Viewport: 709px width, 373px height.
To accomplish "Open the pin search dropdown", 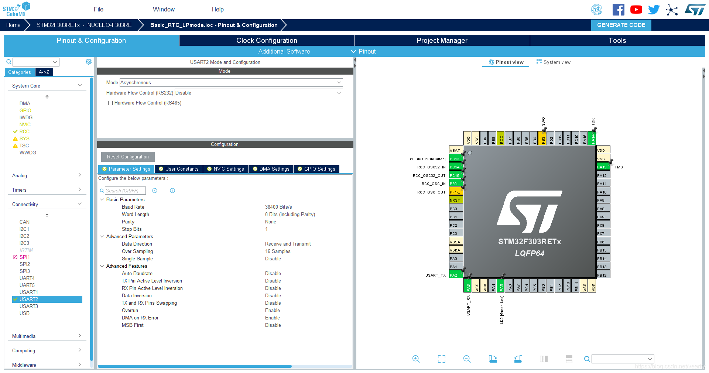I will [623, 359].
